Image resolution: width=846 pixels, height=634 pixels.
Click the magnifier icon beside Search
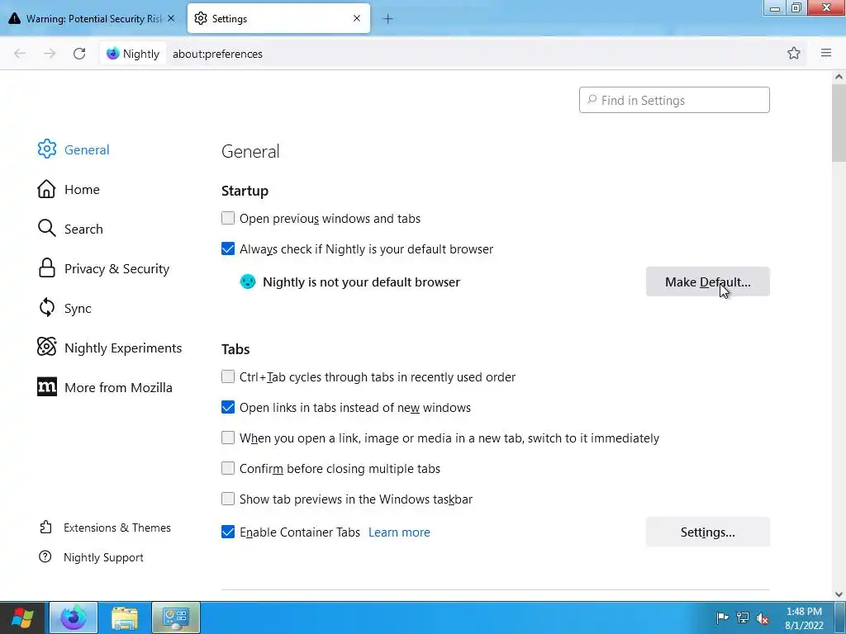pyautogui.click(x=46, y=229)
